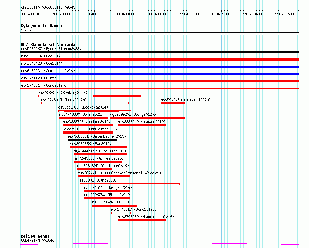Click the red bar under nsv5942480
The image size is (309, 248).
click(173, 103)
